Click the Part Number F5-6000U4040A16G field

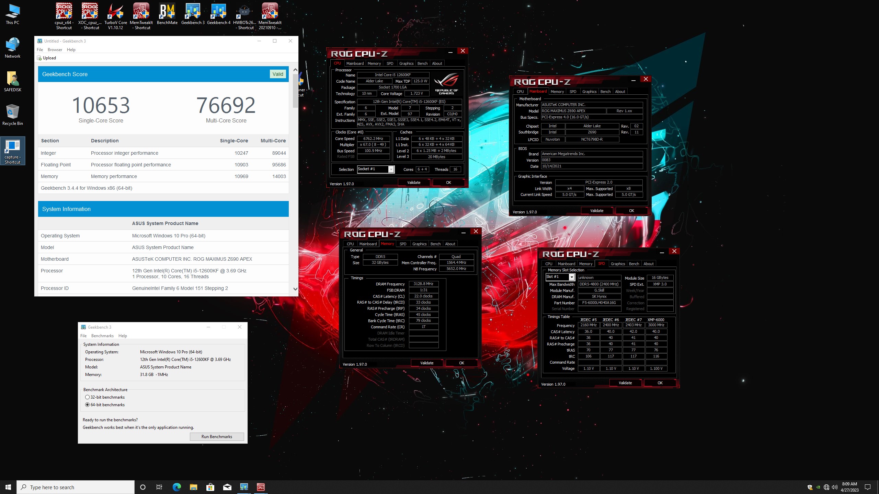coord(599,303)
